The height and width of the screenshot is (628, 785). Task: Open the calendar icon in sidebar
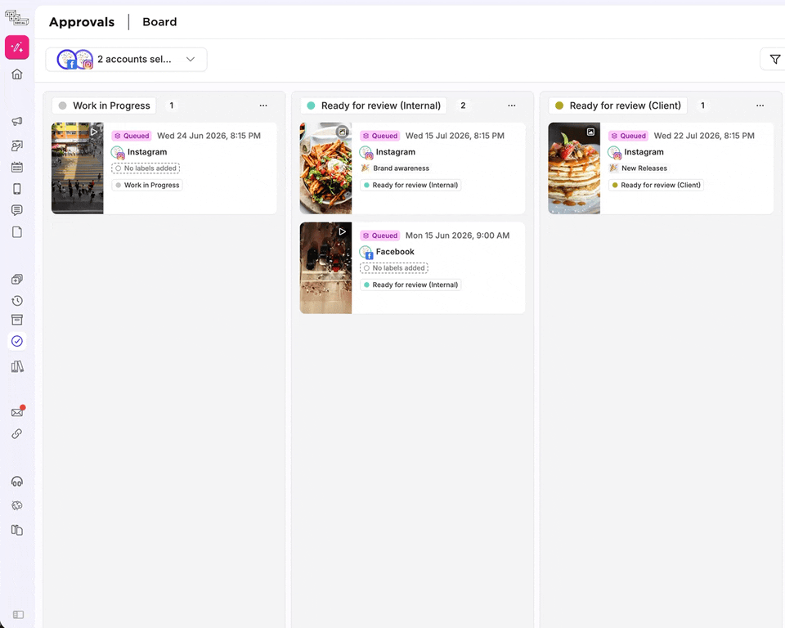click(17, 168)
